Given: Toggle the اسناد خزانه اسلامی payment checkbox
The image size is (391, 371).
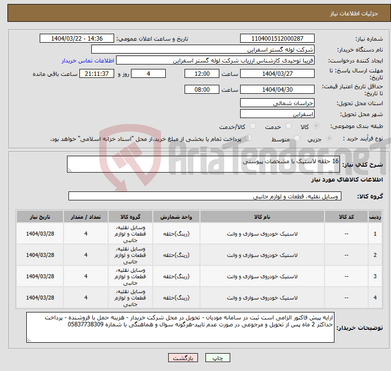Looking at the screenshot, I should [249, 138].
